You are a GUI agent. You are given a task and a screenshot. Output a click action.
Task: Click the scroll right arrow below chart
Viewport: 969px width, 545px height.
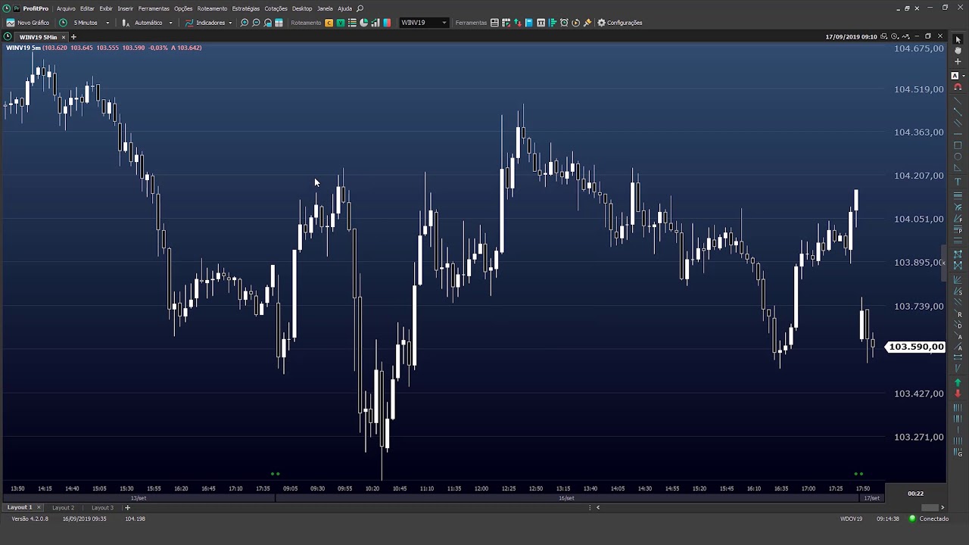(943, 507)
